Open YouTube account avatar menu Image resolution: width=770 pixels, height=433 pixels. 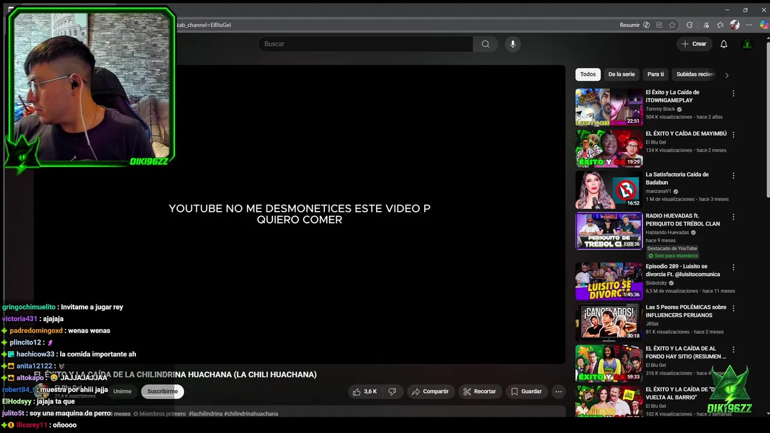tap(747, 44)
